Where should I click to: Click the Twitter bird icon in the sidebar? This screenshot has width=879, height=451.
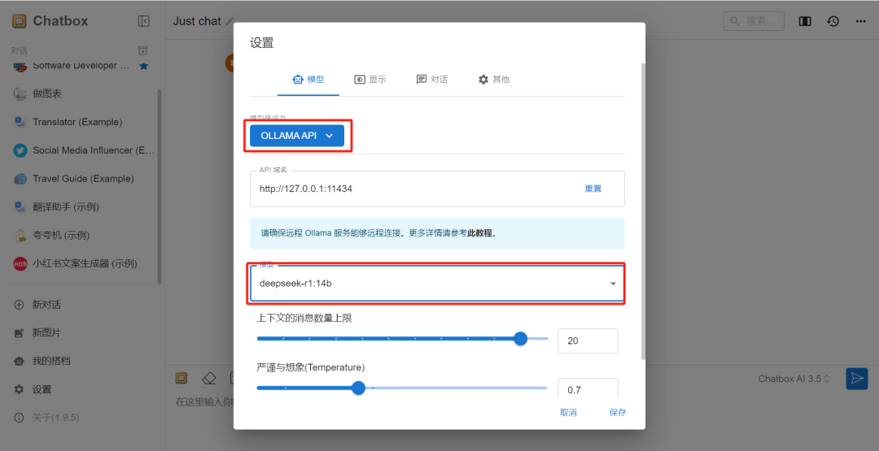[x=20, y=150]
